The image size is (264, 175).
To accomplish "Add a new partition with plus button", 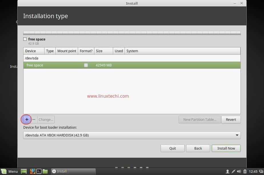I will [x=27, y=120].
